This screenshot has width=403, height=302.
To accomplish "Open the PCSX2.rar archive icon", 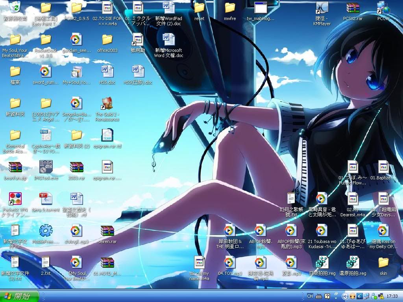I will [353, 8].
